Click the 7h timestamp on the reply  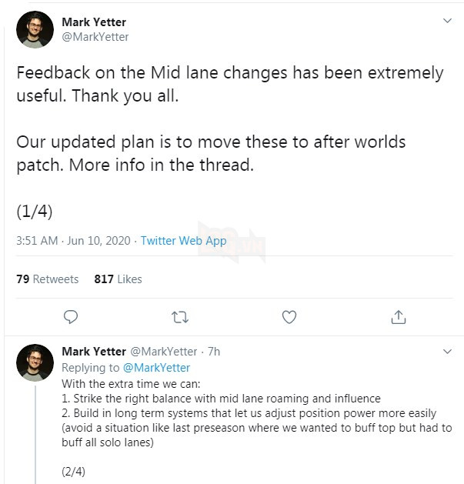click(214, 352)
